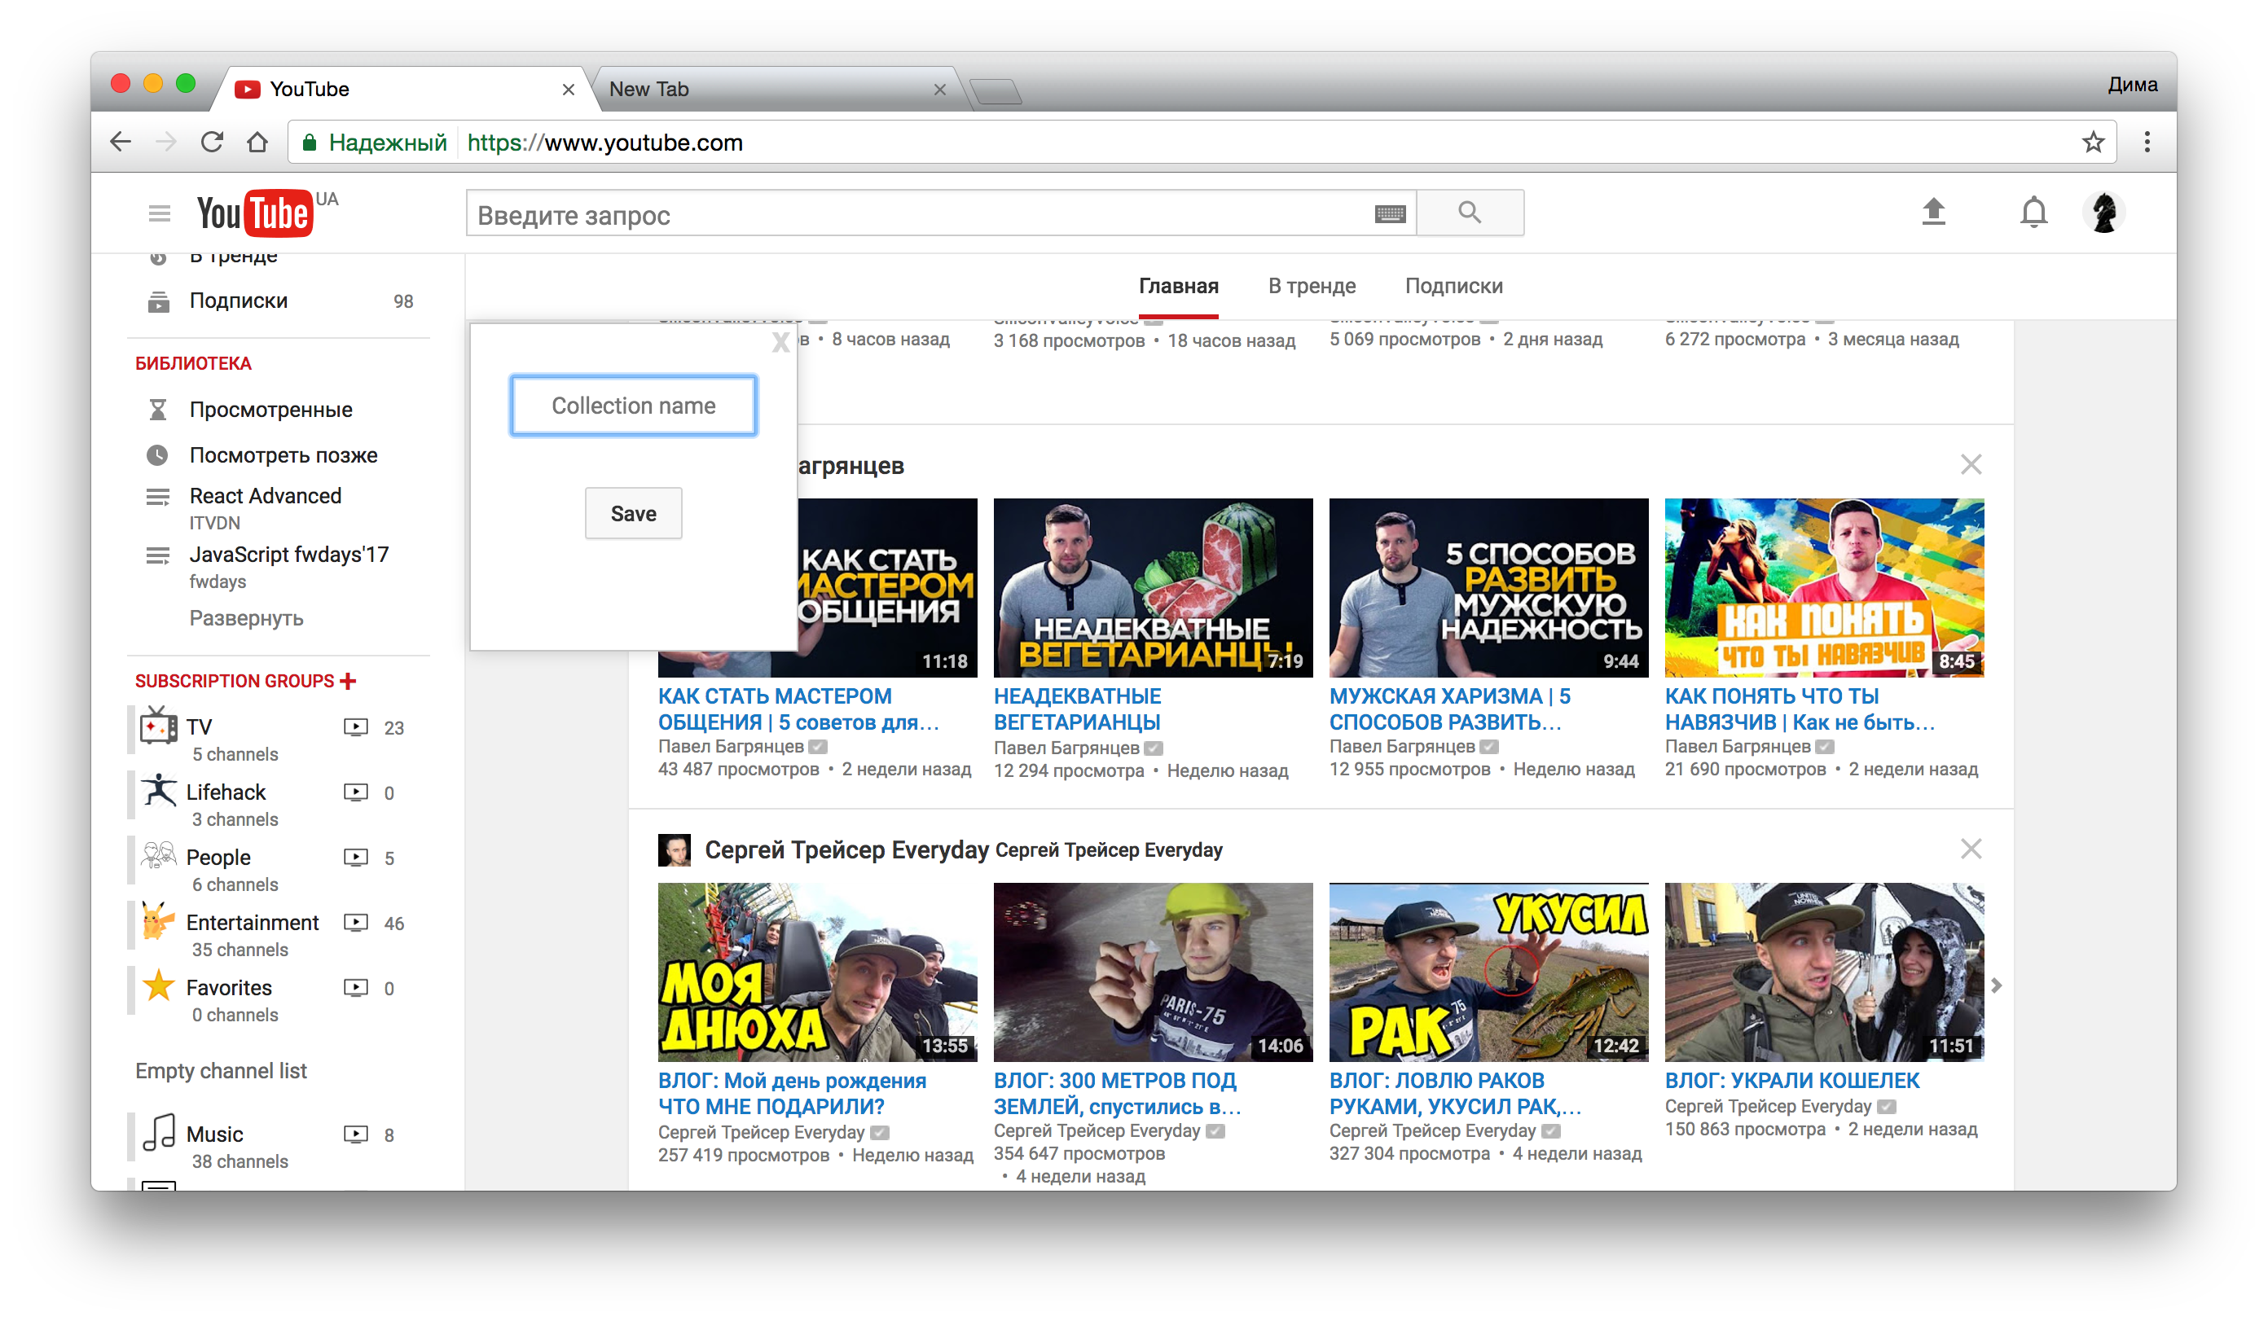Open the МОЯ ДНЮХА video thumbnail
The width and height of the screenshot is (2268, 1321).
pos(817,972)
